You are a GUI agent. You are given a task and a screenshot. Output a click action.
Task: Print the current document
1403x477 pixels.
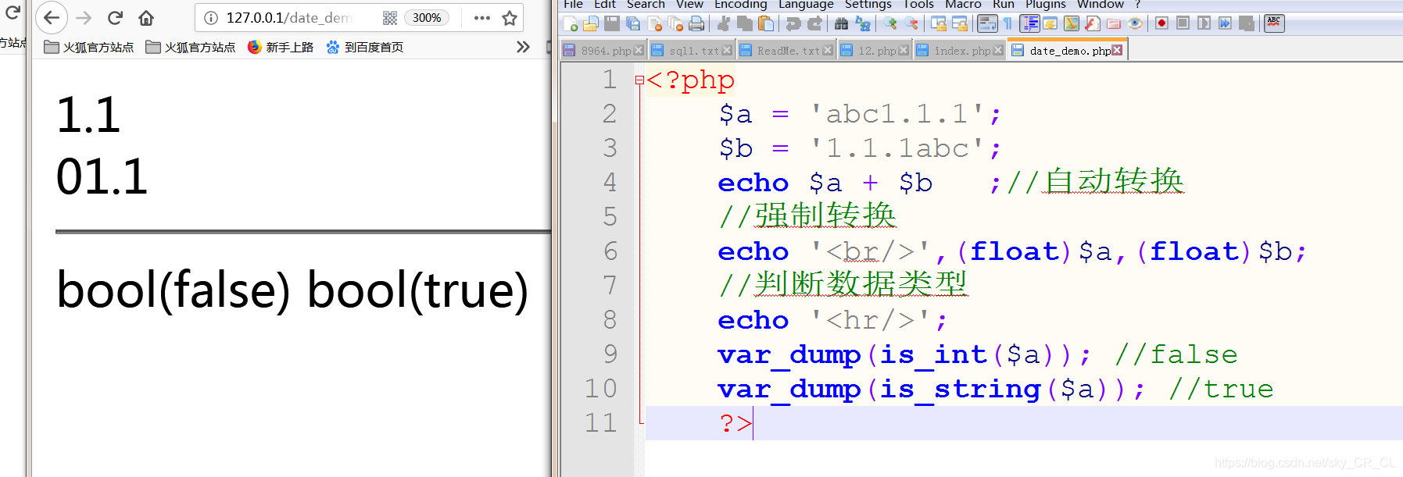point(696,23)
